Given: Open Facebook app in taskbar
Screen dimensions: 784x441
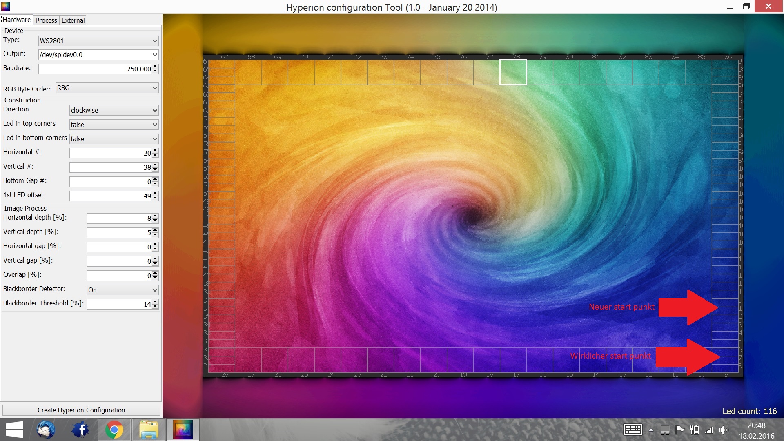Looking at the screenshot, I should pyautogui.click(x=80, y=430).
